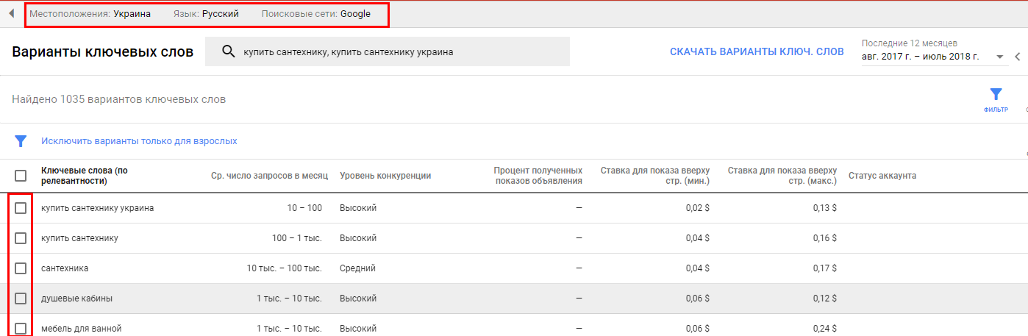Click the 100 – 1 тыс. volume cell

pyautogui.click(x=297, y=238)
